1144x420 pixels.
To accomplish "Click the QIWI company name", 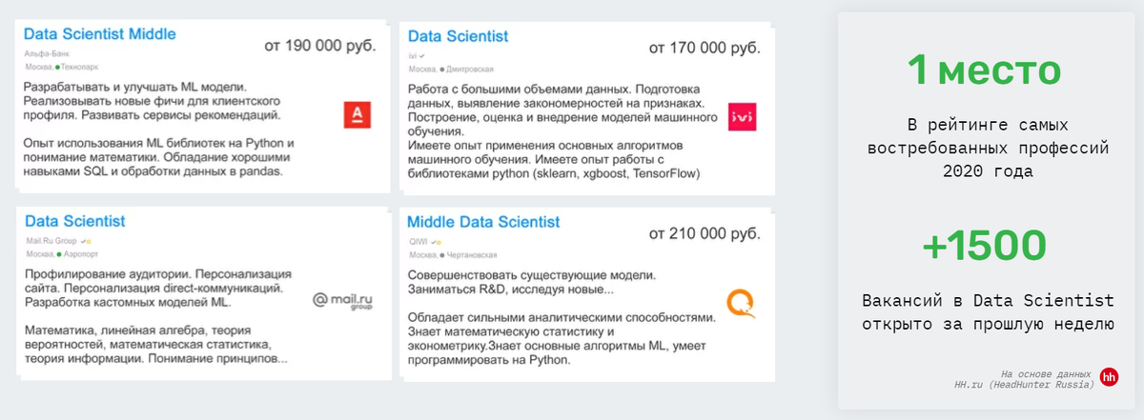I will (x=418, y=242).
